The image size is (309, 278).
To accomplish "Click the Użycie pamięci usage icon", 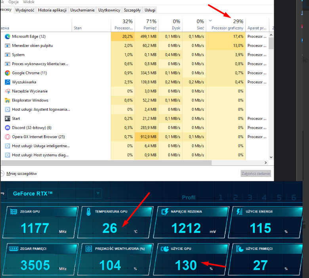I will pyautogui.click(x=240, y=249).
